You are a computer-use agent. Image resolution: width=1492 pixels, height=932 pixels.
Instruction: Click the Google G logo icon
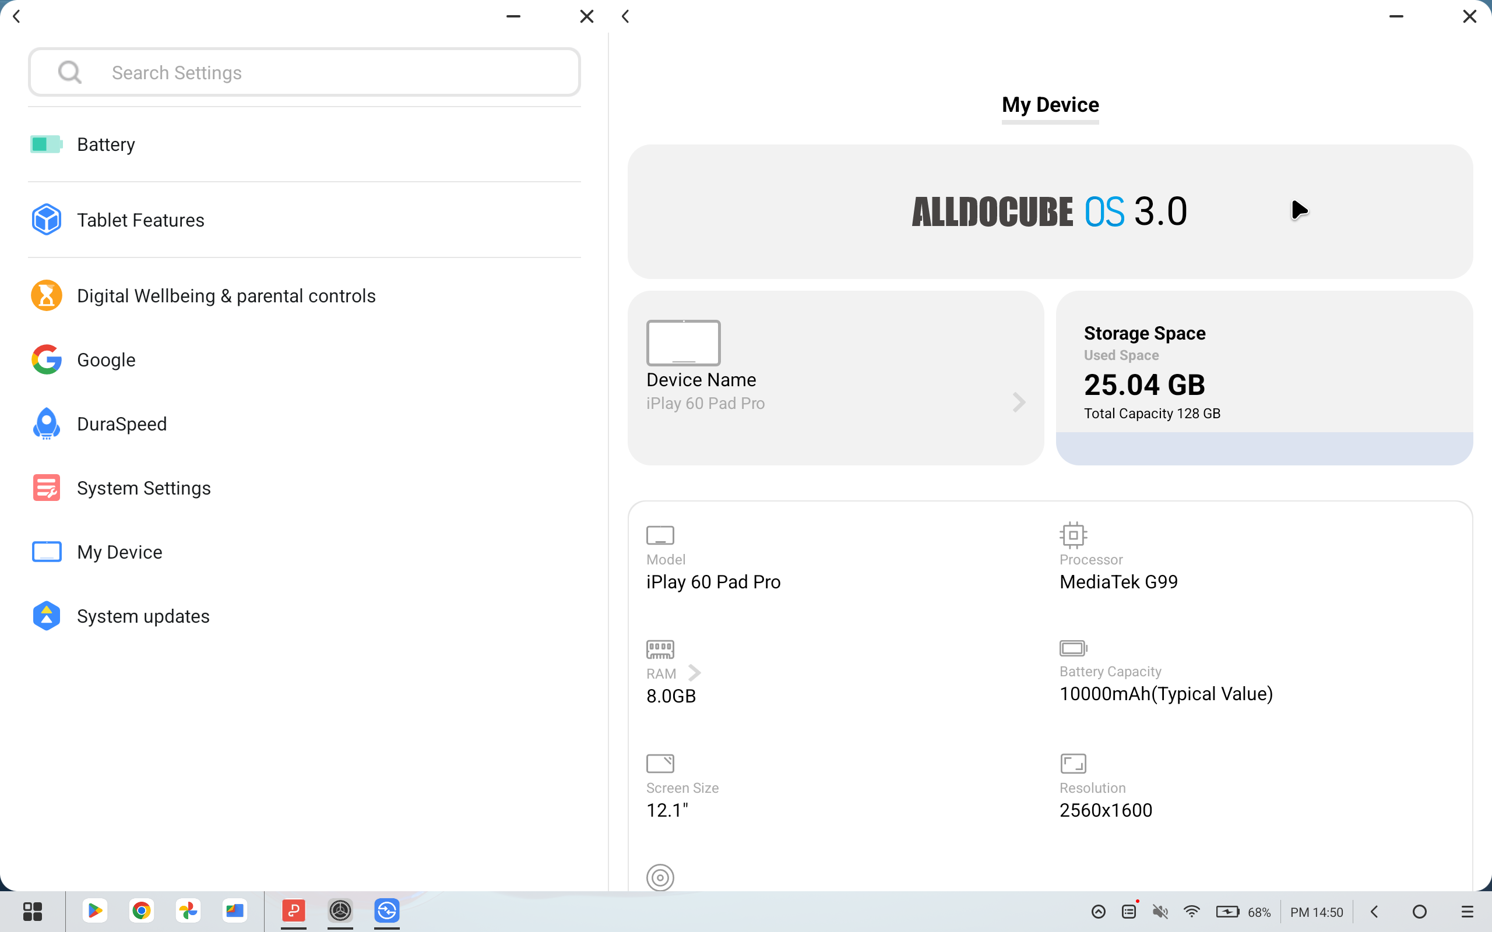[46, 360]
